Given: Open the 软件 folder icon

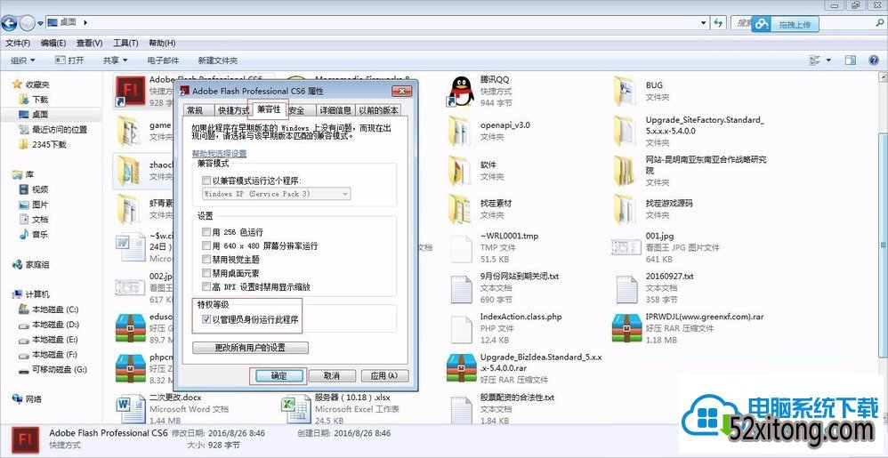Looking at the screenshot, I should pyautogui.click(x=461, y=171).
